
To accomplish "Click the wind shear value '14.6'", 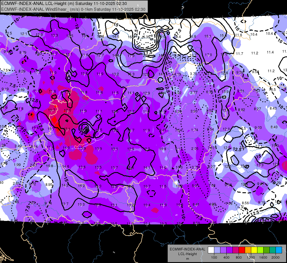I will (x=66, y=167).
